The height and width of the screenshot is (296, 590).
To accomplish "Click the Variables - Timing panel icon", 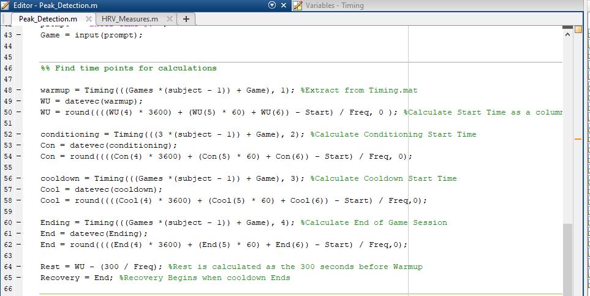I will [298, 6].
